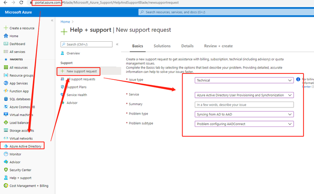Screen dimensions: 314x194
Task: Click the Microsoft Azure header title
Action: click(x=18, y=12)
